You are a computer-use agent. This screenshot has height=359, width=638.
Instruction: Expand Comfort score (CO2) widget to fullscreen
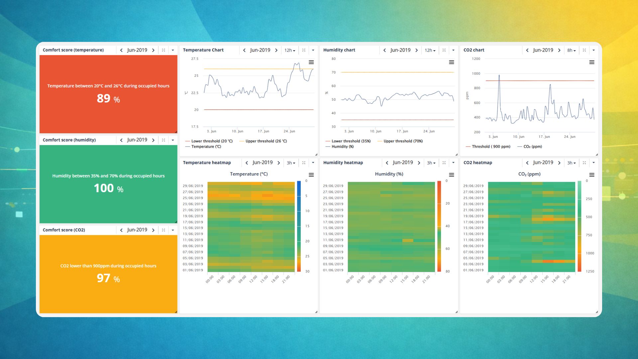coord(163,230)
